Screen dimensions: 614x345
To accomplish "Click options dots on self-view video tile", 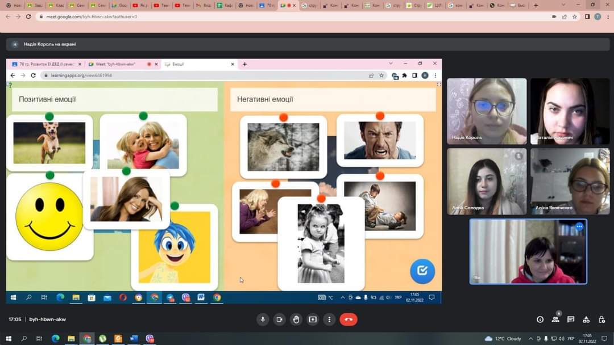I will (579, 226).
